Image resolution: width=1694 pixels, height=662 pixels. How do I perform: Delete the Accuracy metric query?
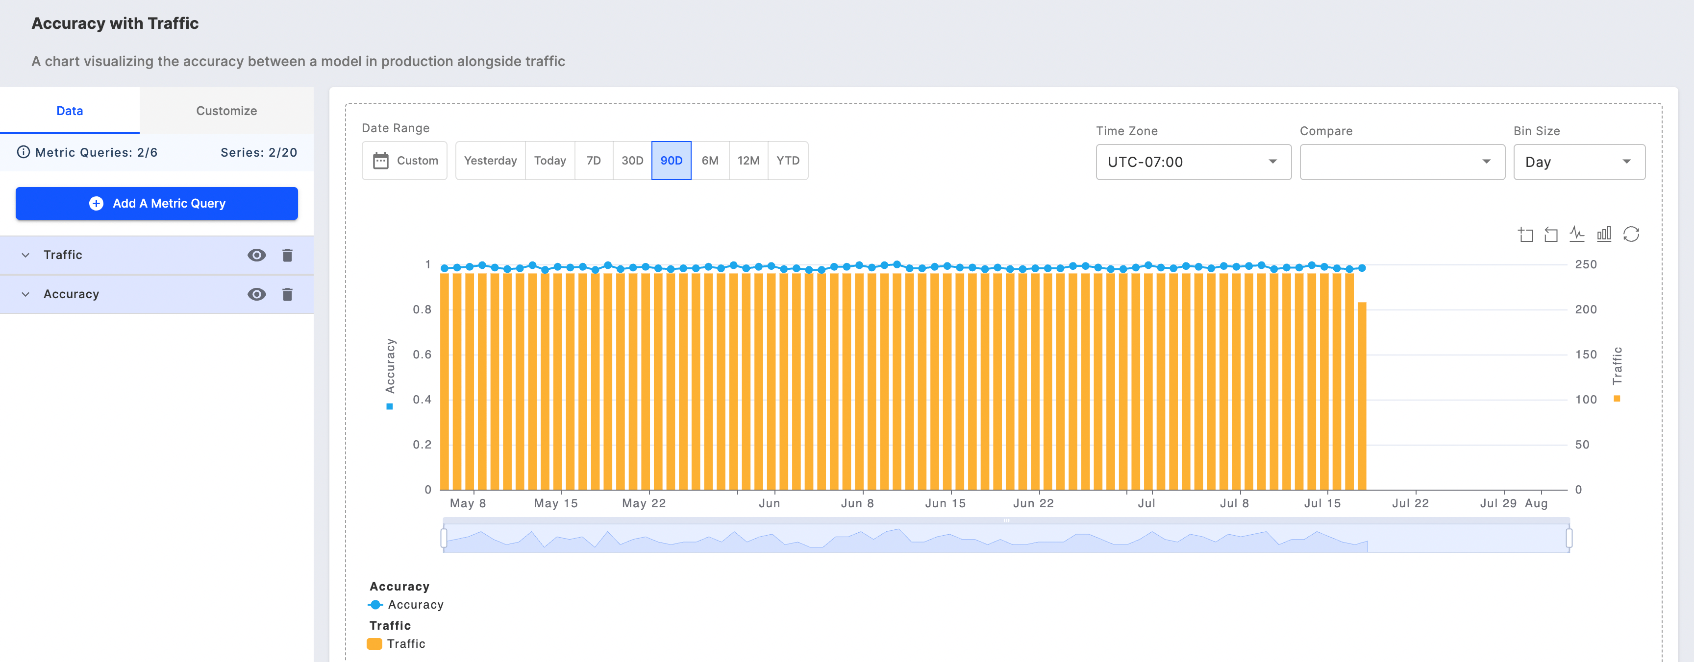[x=287, y=294]
